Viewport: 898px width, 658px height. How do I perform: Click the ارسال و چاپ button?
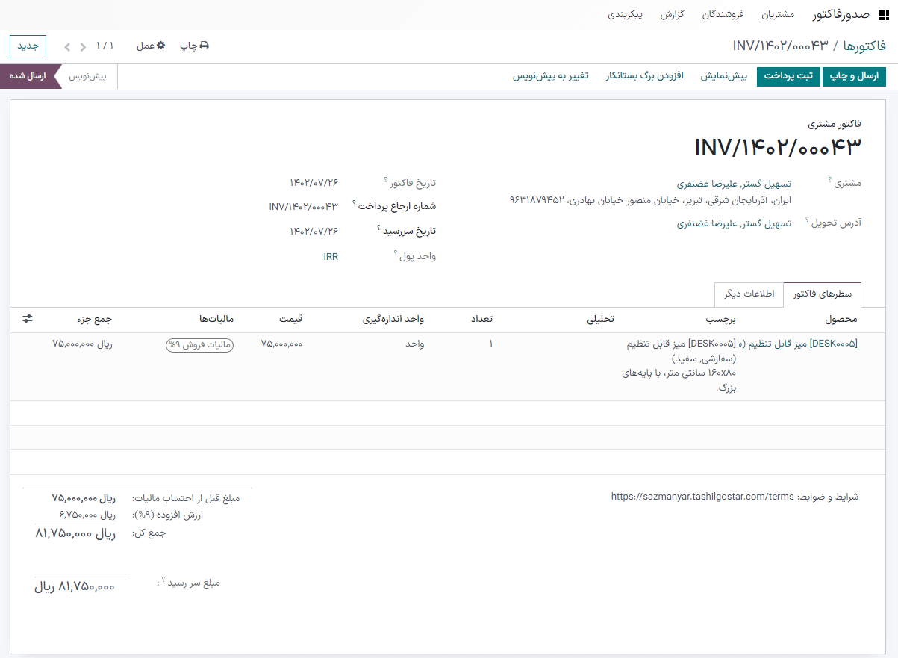tap(854, 77)
